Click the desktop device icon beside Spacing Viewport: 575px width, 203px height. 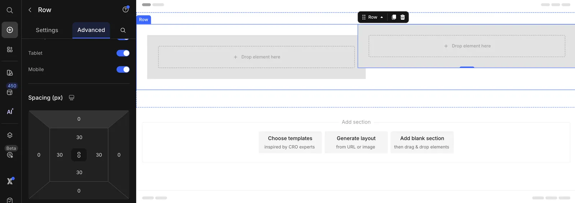pos(72,98)
